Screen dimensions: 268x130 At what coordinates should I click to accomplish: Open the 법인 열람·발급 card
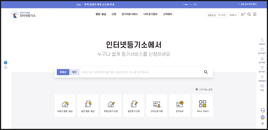pyautogui.click(x=88, y=106)
